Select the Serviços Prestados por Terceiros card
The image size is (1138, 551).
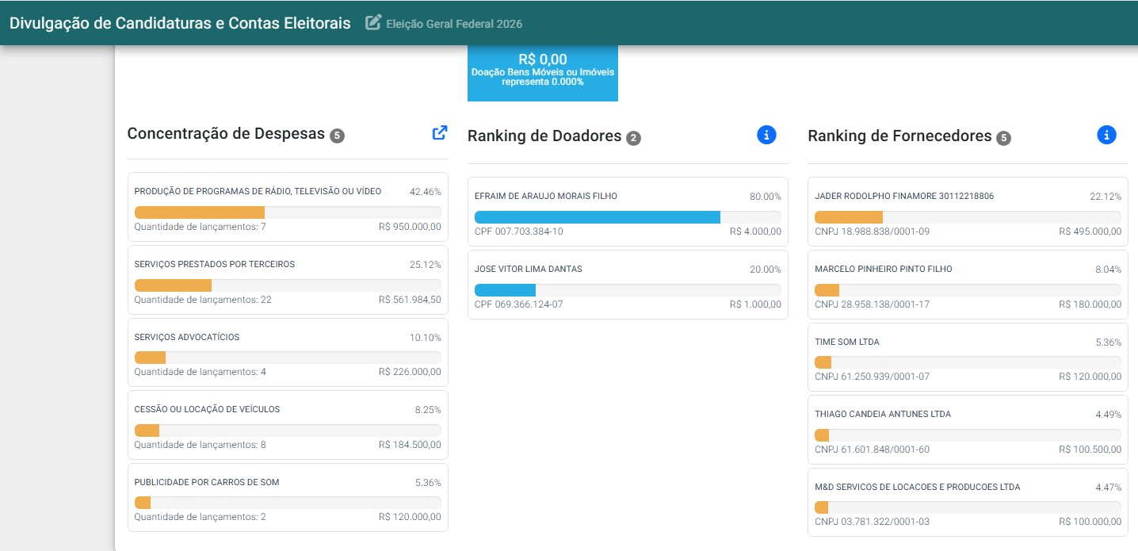pyautogui.click(x=288, y=280)
